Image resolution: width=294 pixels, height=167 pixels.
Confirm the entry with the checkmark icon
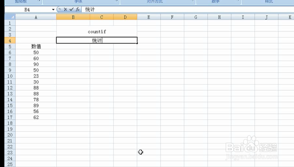72,9
